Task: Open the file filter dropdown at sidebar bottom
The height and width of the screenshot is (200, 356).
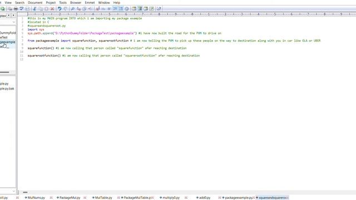Action: click(x=13, y=191)
